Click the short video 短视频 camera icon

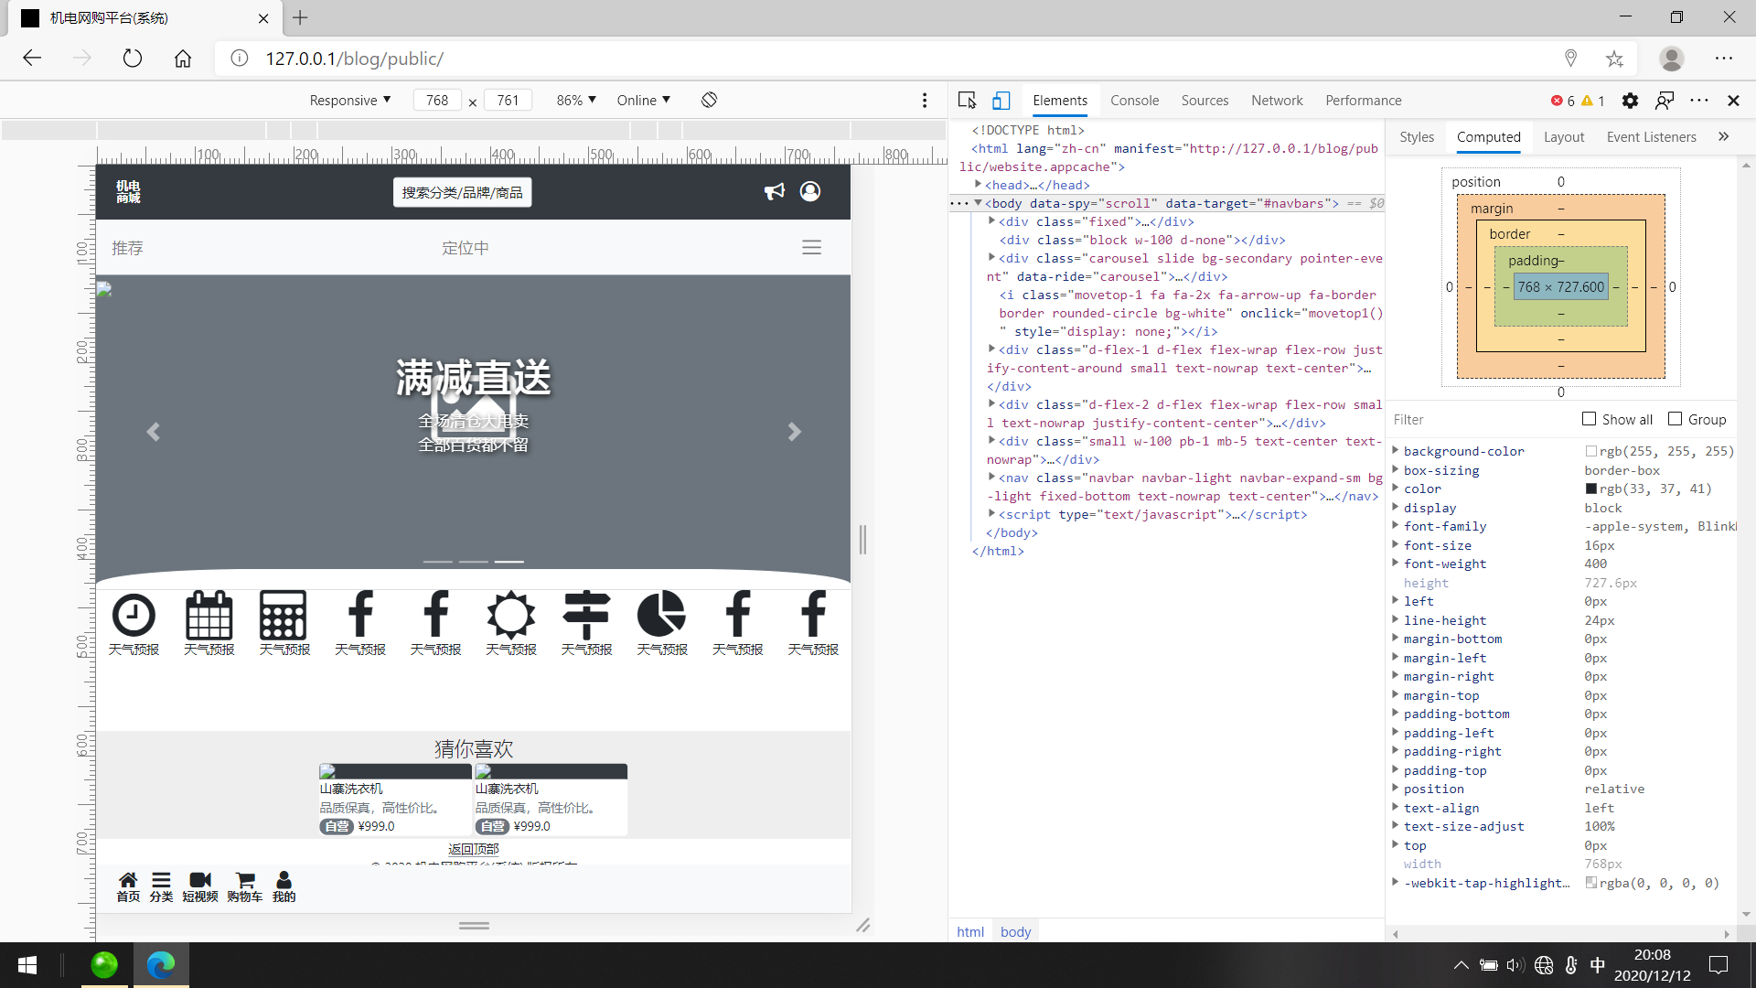tap(199, 881)
